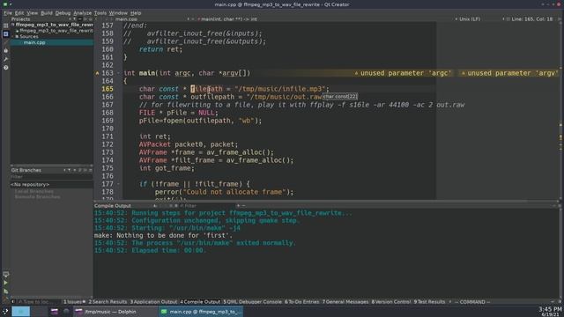The height and width of the screenshot is (317, 564).
Task: Click the unused parameter 'argv' warning annotation
Action: point(510,73)
